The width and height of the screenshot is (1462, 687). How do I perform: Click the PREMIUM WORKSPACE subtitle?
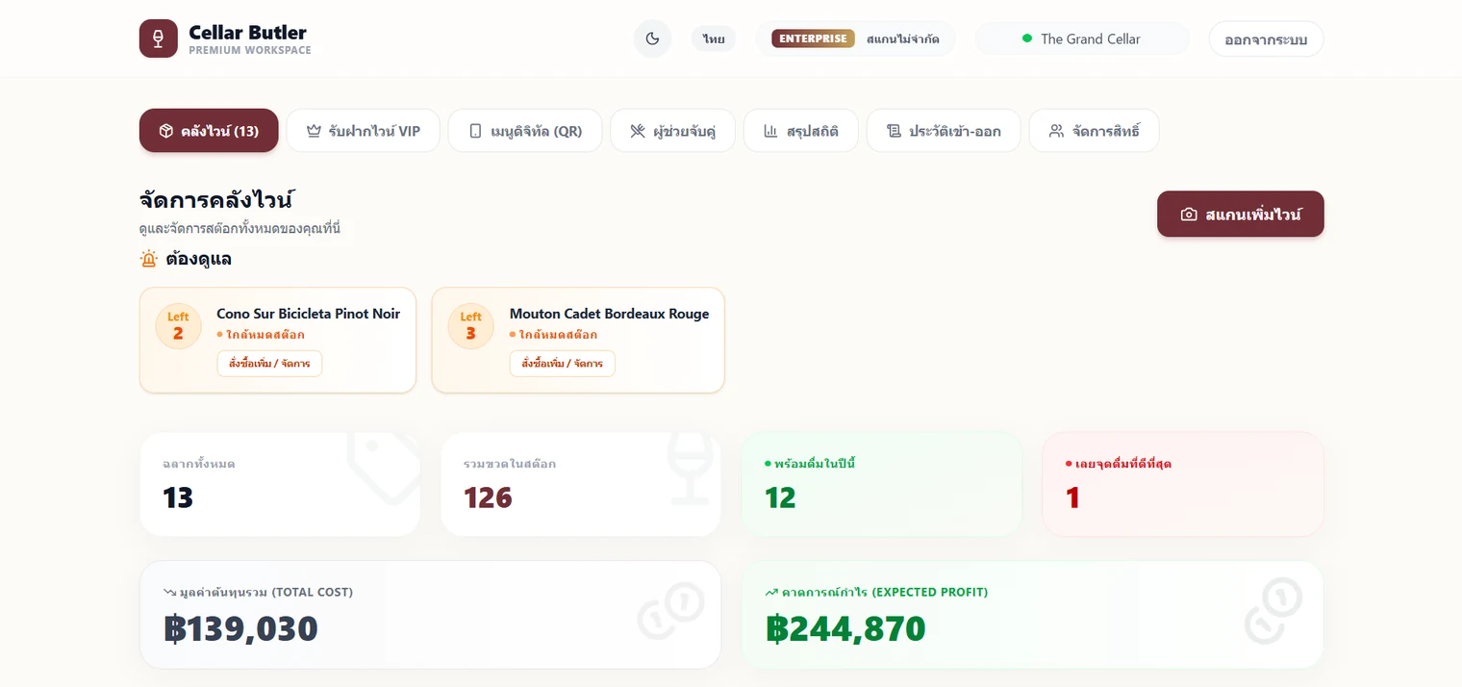(x=250, y=50)
